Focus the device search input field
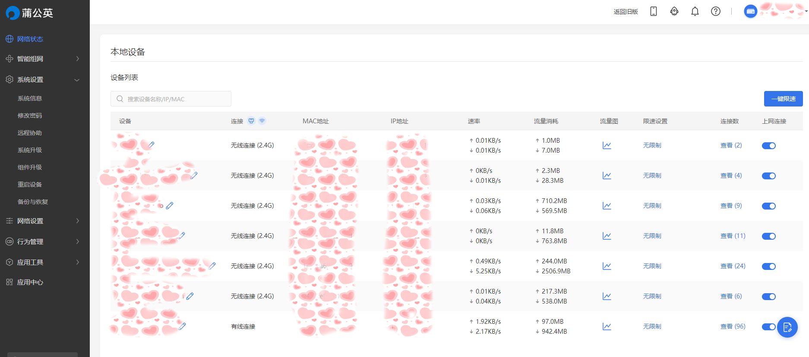 171,99
